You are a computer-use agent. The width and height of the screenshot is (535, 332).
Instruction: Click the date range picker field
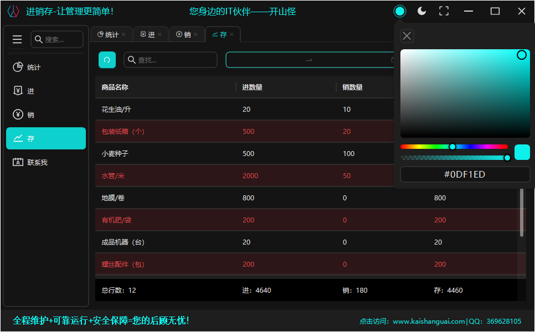[x=310, y=60]
